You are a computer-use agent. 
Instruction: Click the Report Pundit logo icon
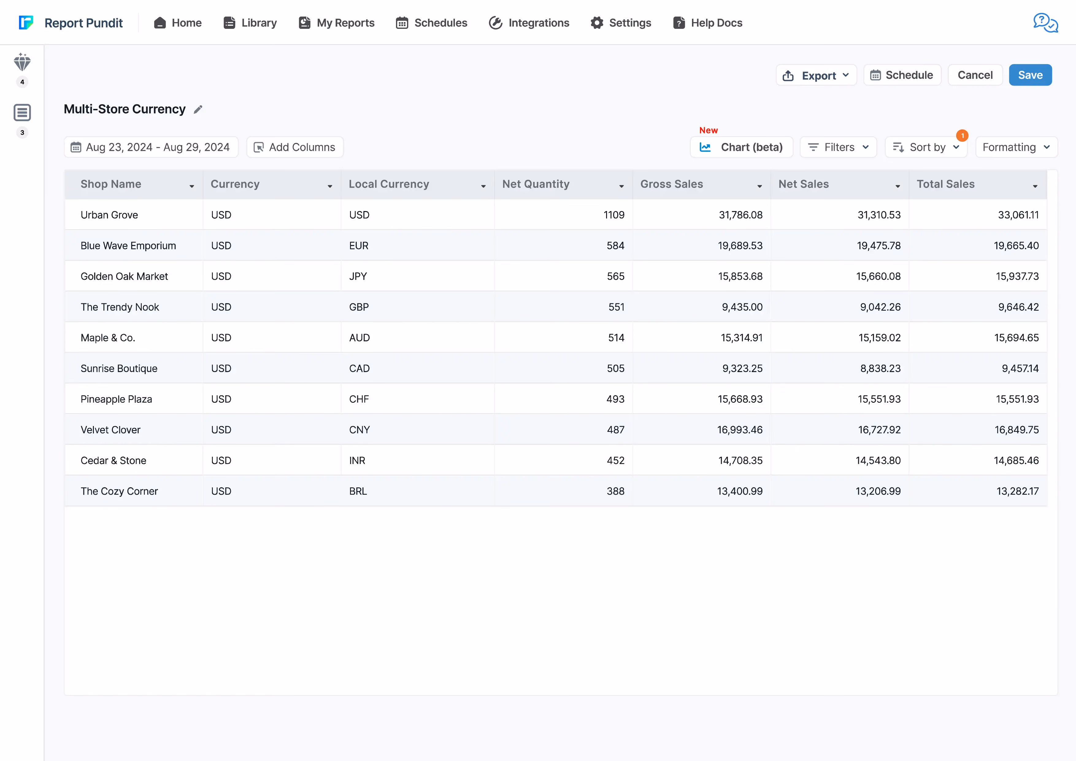[26, 22]
